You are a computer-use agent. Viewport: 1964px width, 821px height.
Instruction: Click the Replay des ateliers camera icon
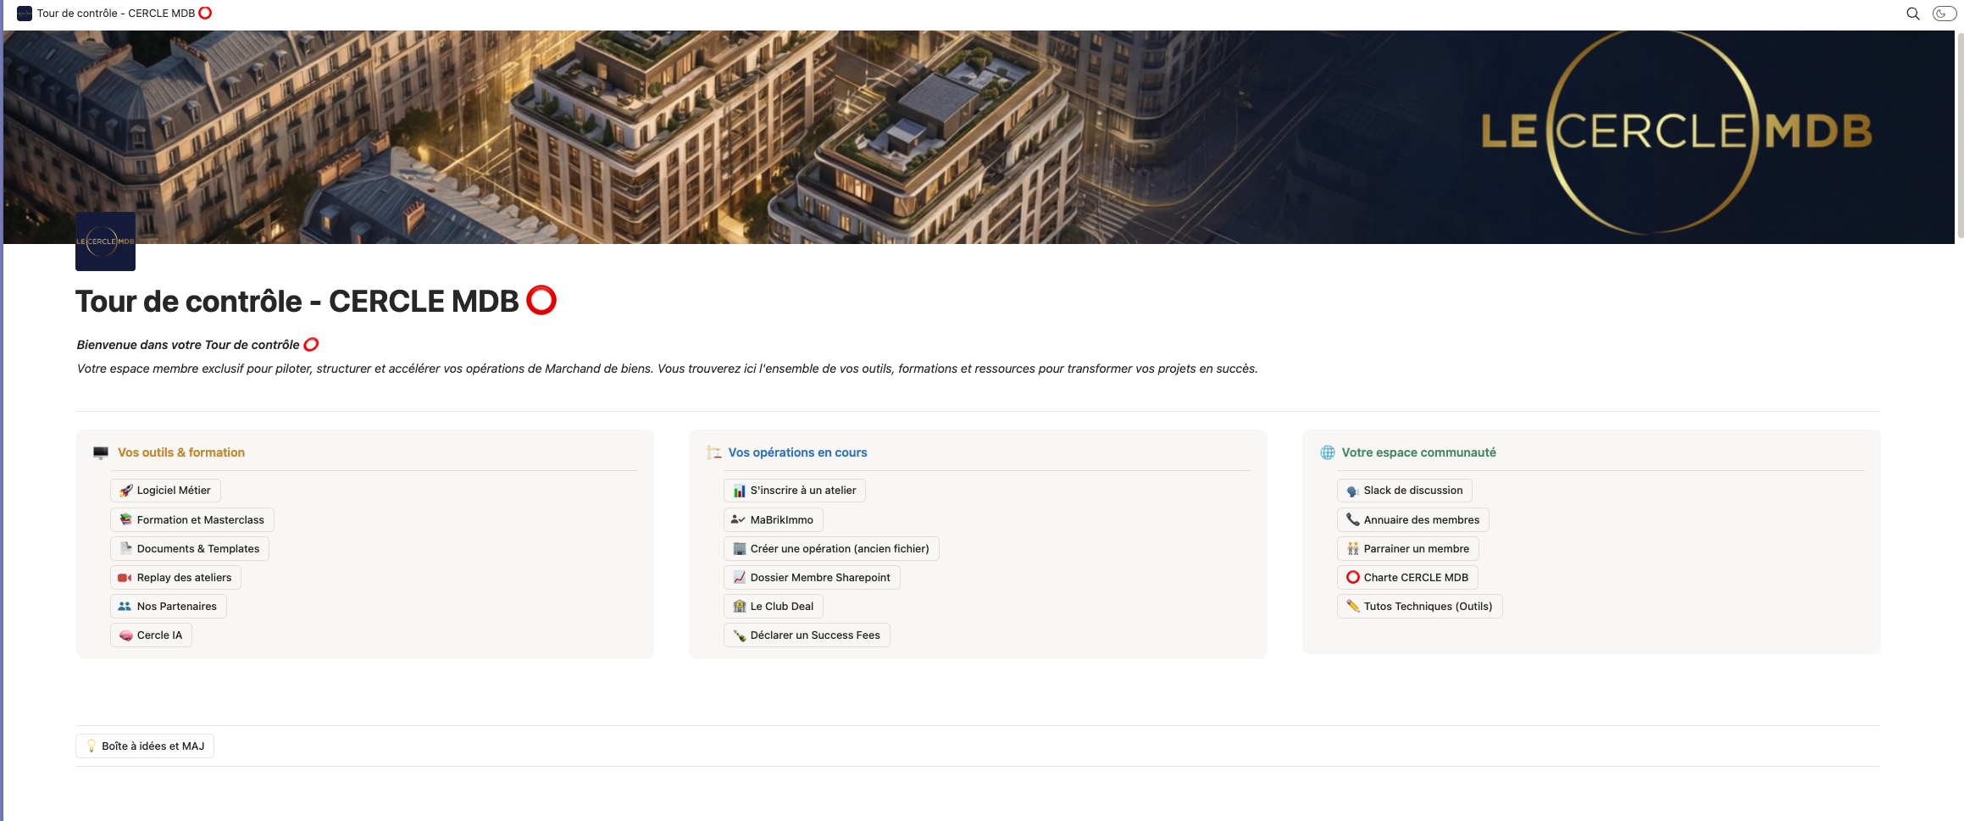[x=125, y=578]
